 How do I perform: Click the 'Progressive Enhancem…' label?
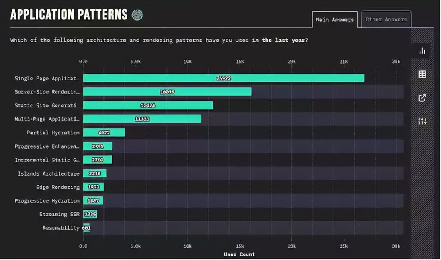pyautogui.click(x=47, y=146)
